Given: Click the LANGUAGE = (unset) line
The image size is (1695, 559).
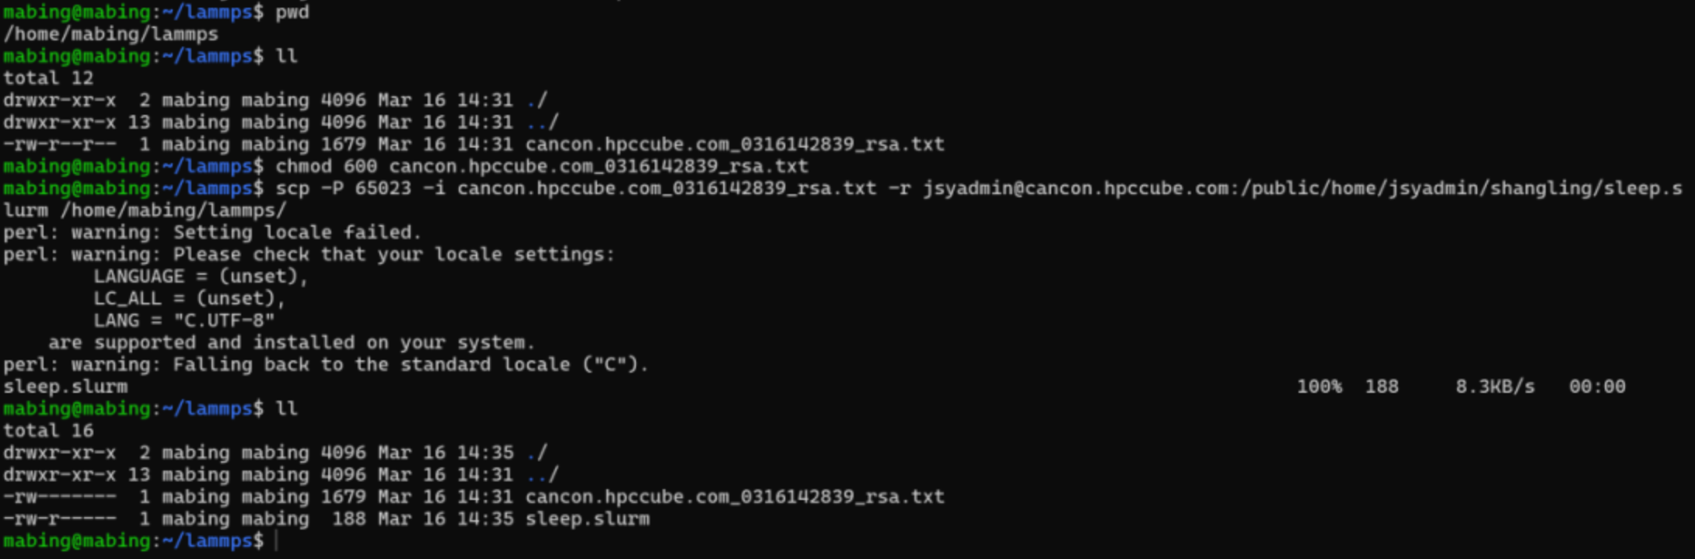Looking at the screenshot, I should (x=201, y=276).
